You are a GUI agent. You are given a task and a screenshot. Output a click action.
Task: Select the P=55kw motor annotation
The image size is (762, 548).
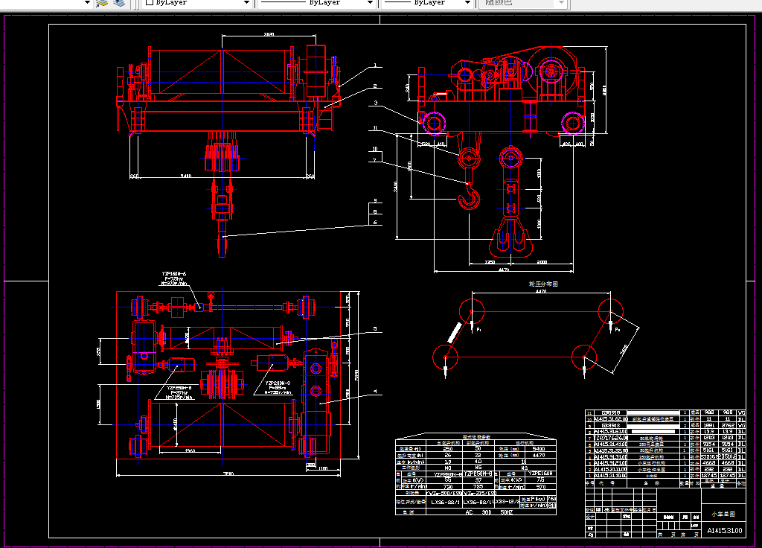pos(278,387)
